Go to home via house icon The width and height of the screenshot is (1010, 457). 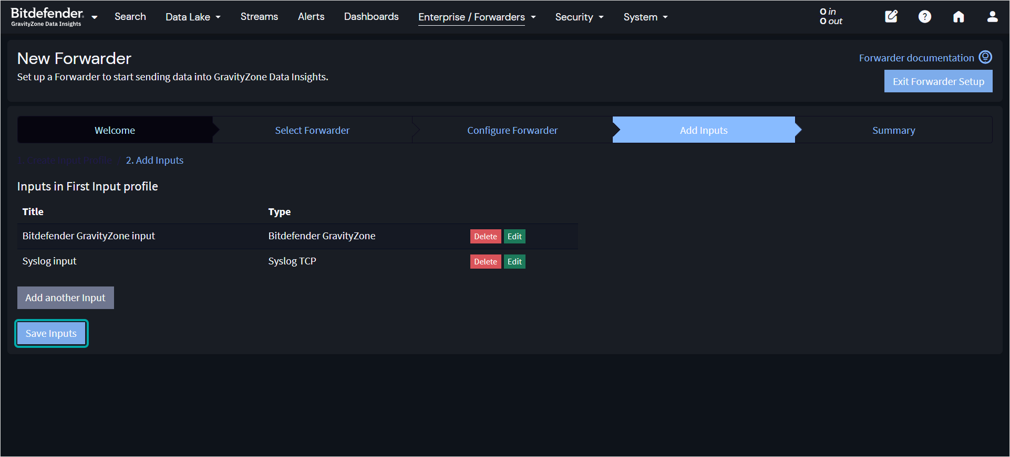coord(959,17)
